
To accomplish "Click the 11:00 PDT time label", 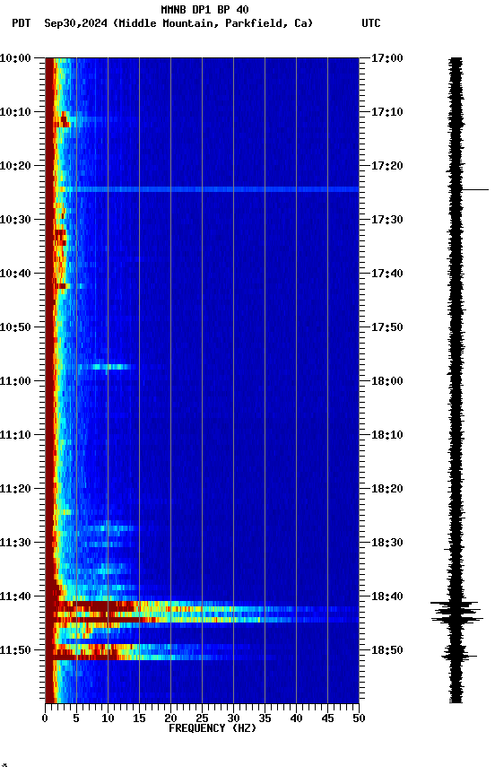I will 15,381.
